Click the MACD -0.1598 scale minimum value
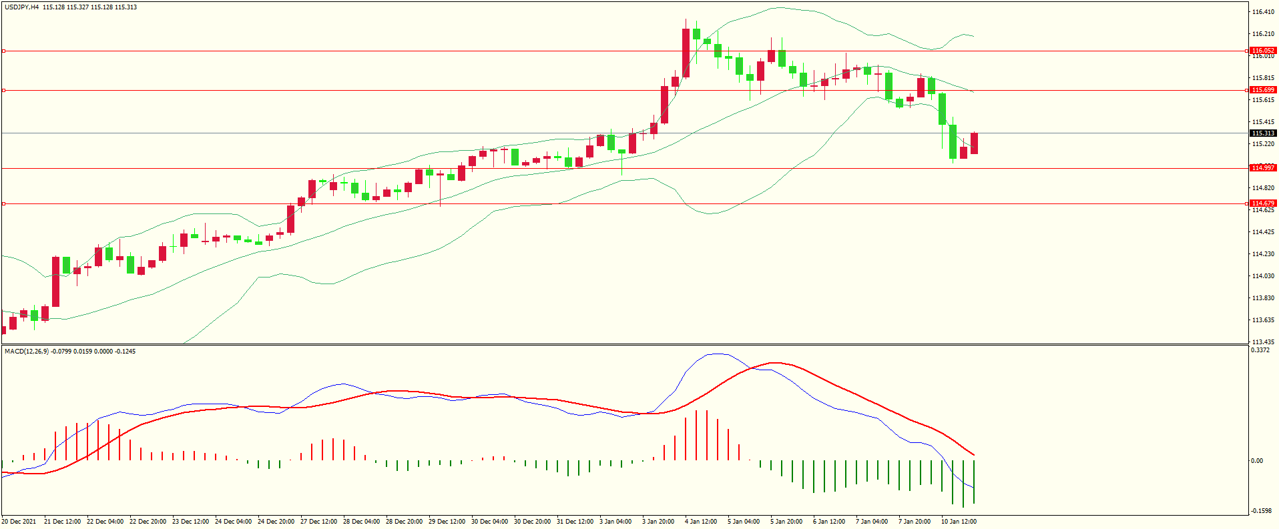Image resolution: width=1279 pixels, height=529 pixels. coord(1261,511)
